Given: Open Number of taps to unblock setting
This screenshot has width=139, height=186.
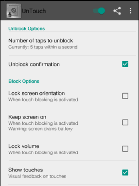Looking at the screenshot, I should [x=72, y=44].
